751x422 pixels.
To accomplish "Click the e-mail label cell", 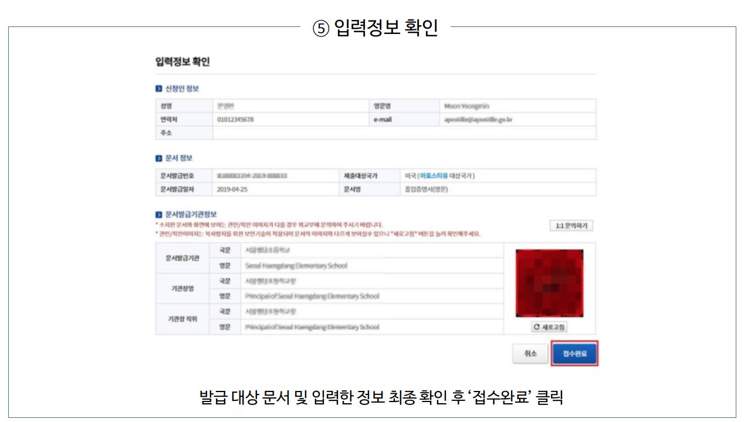I will point(404,120).
